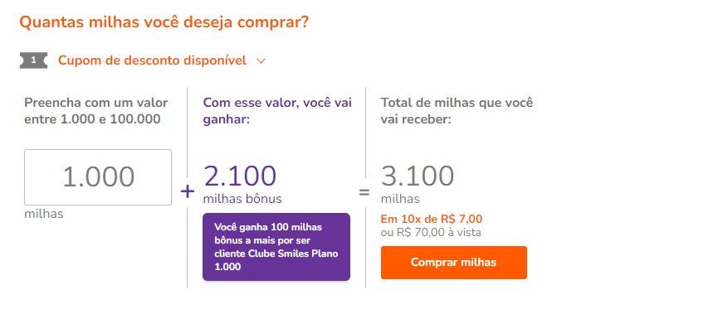The width and height of the screenshot is (728, 314).
Task: Click the coupon ticket icon
Action: 33,60
